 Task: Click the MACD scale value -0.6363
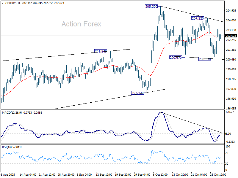click(230, 142)
